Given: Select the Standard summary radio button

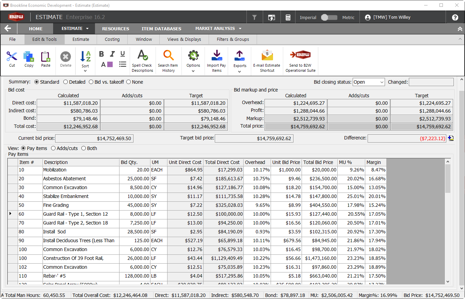Looking at the screenshot, I should pyautogui.click(x=37, y=82).
